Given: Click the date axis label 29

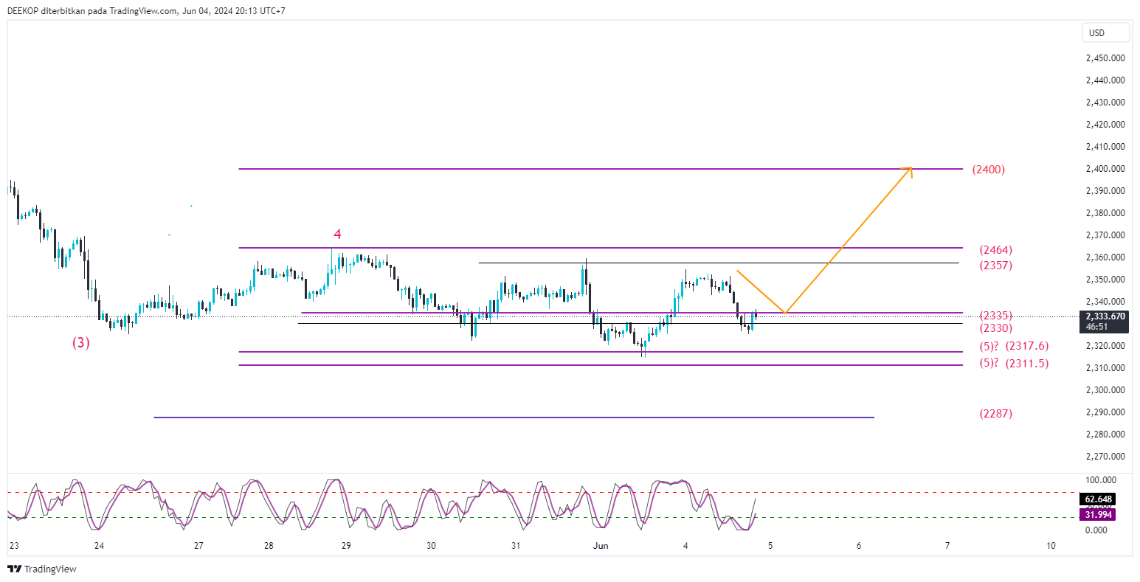Looking at the screenshot, I should [346, 547].
